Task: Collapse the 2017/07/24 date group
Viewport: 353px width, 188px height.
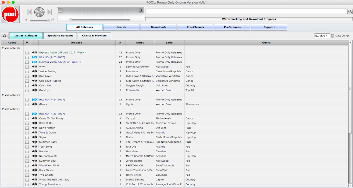Action: click(3, 95)
